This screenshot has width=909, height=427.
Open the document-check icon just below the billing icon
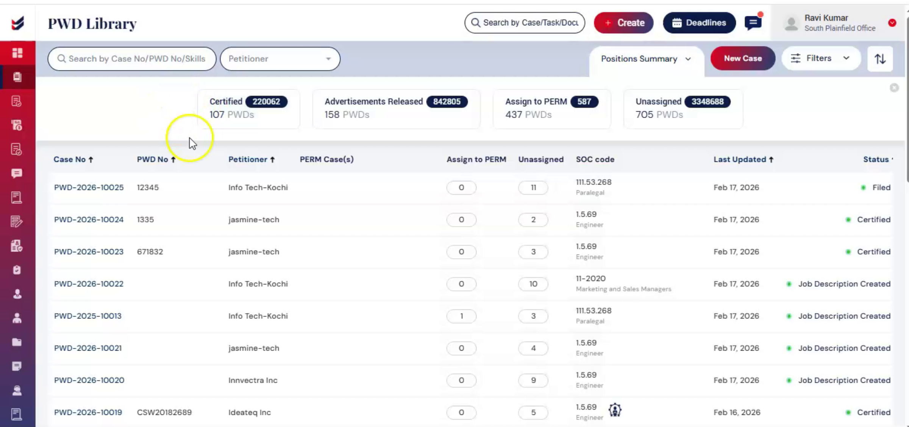17,149
